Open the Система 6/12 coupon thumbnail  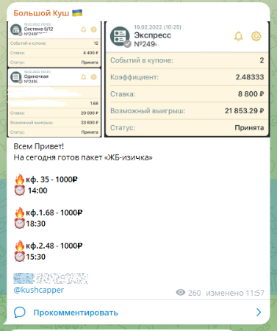click(x=54, y=44)
